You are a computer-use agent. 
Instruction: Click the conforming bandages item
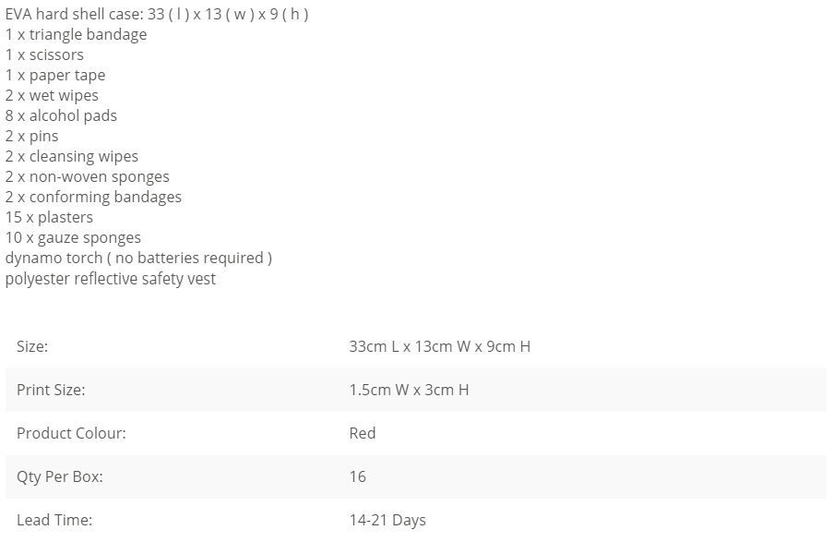tap(93, 197)
